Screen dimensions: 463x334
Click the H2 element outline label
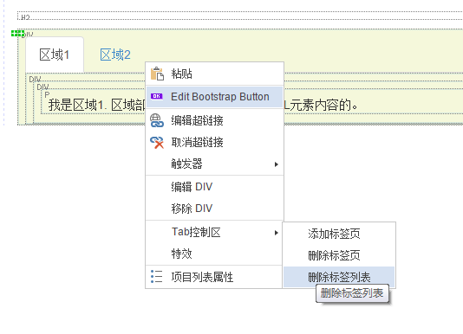tap(25, 17)
